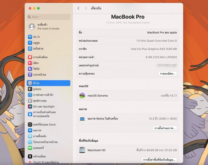
Task: Click the name value MacBook Pro ของ apple
Action: click(x=162, y=32)
